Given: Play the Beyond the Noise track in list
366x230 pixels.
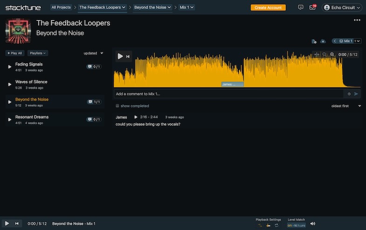Looking at the screenshot, I should click(10, 102).
